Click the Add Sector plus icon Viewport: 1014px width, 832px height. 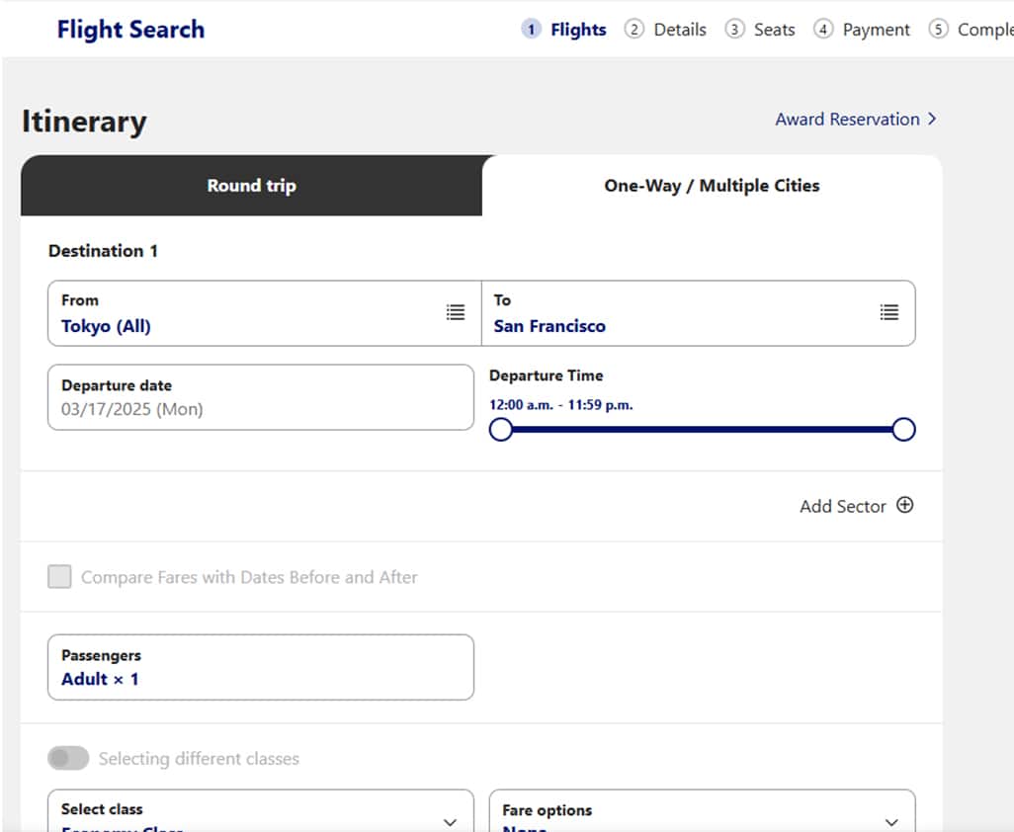[904, 505]
